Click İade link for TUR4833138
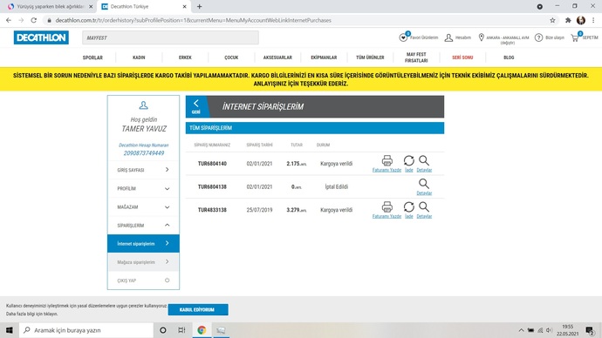The height and width of the screenshot is (338, 602). click(x=409, y=217)
